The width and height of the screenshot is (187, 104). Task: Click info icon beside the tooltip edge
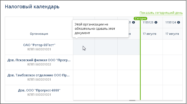(x=134, y=22)
